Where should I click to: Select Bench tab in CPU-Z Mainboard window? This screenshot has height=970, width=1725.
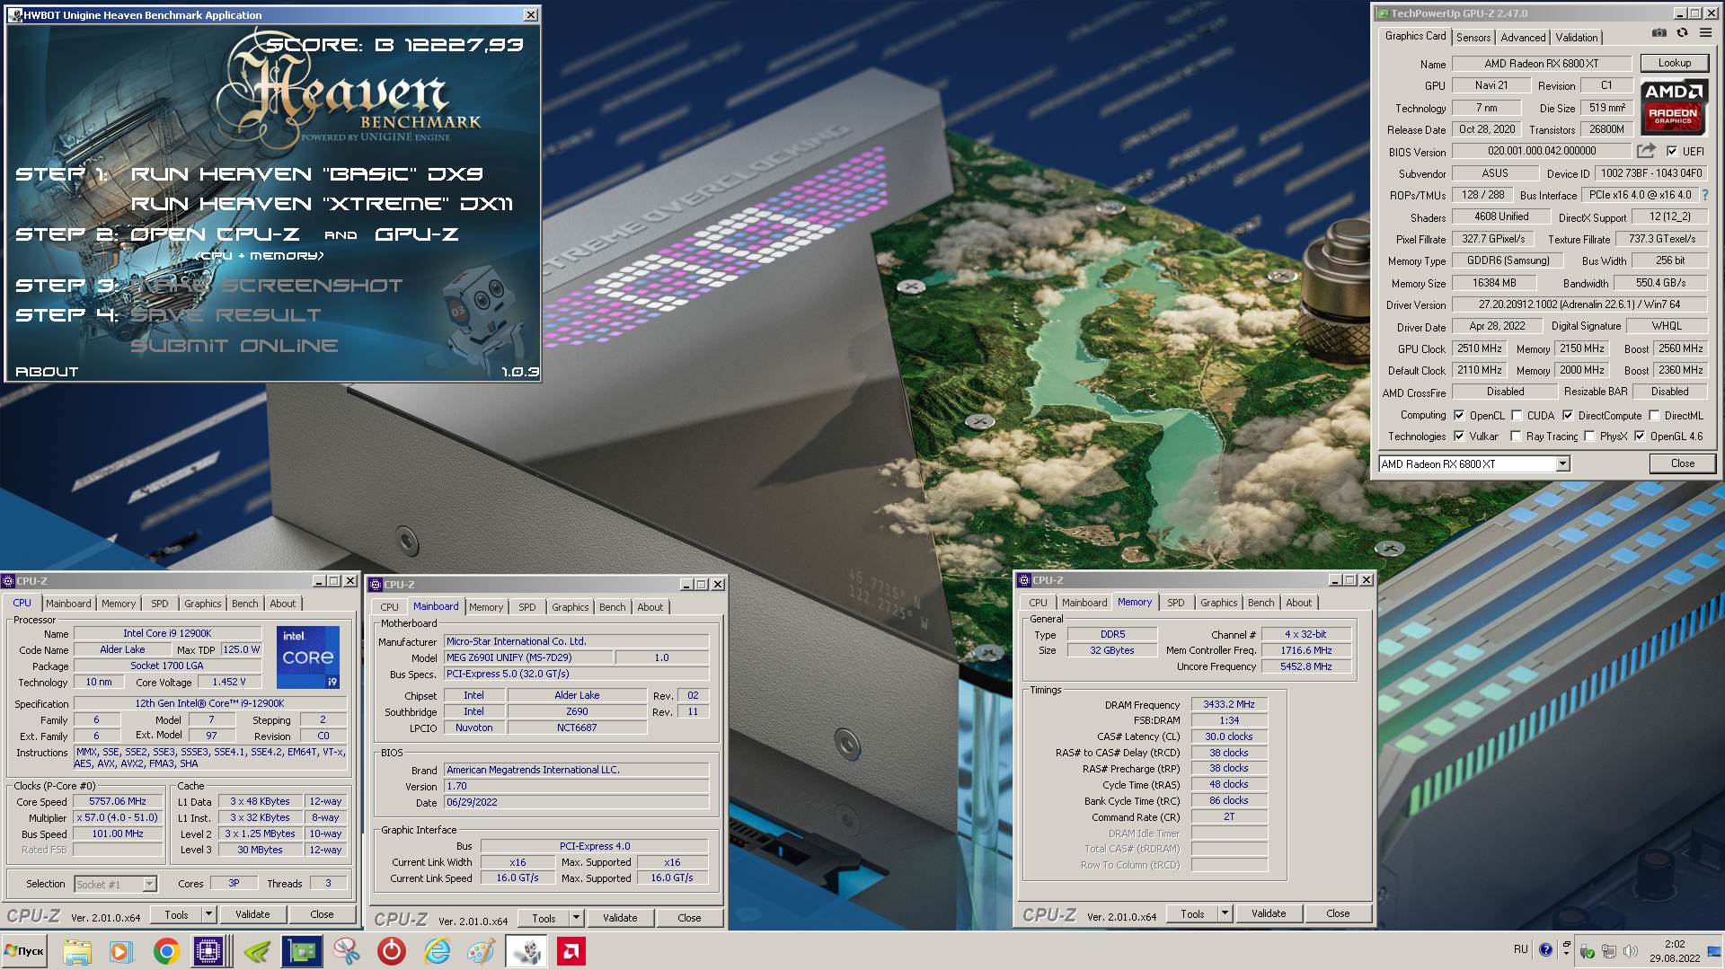coord(612,607)
